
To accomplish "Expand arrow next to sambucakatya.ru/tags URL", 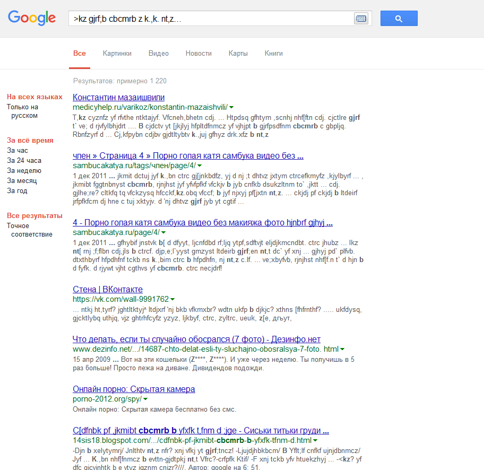I will (x=200, y=166).
